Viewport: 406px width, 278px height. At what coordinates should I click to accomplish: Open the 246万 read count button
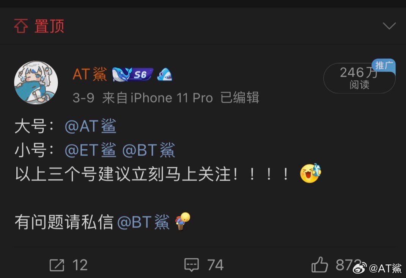(x=359, y=78)
